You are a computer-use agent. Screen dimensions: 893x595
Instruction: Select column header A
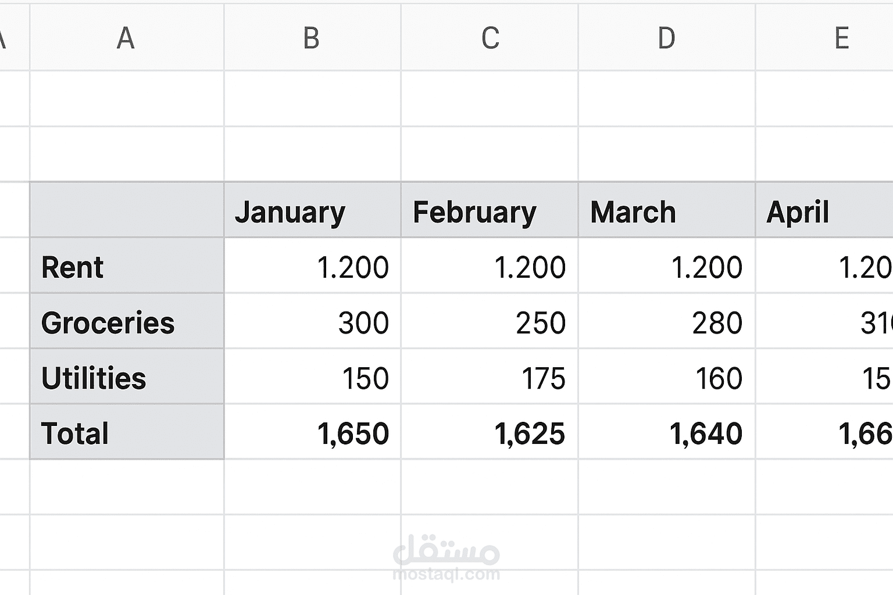click(125, 38)
